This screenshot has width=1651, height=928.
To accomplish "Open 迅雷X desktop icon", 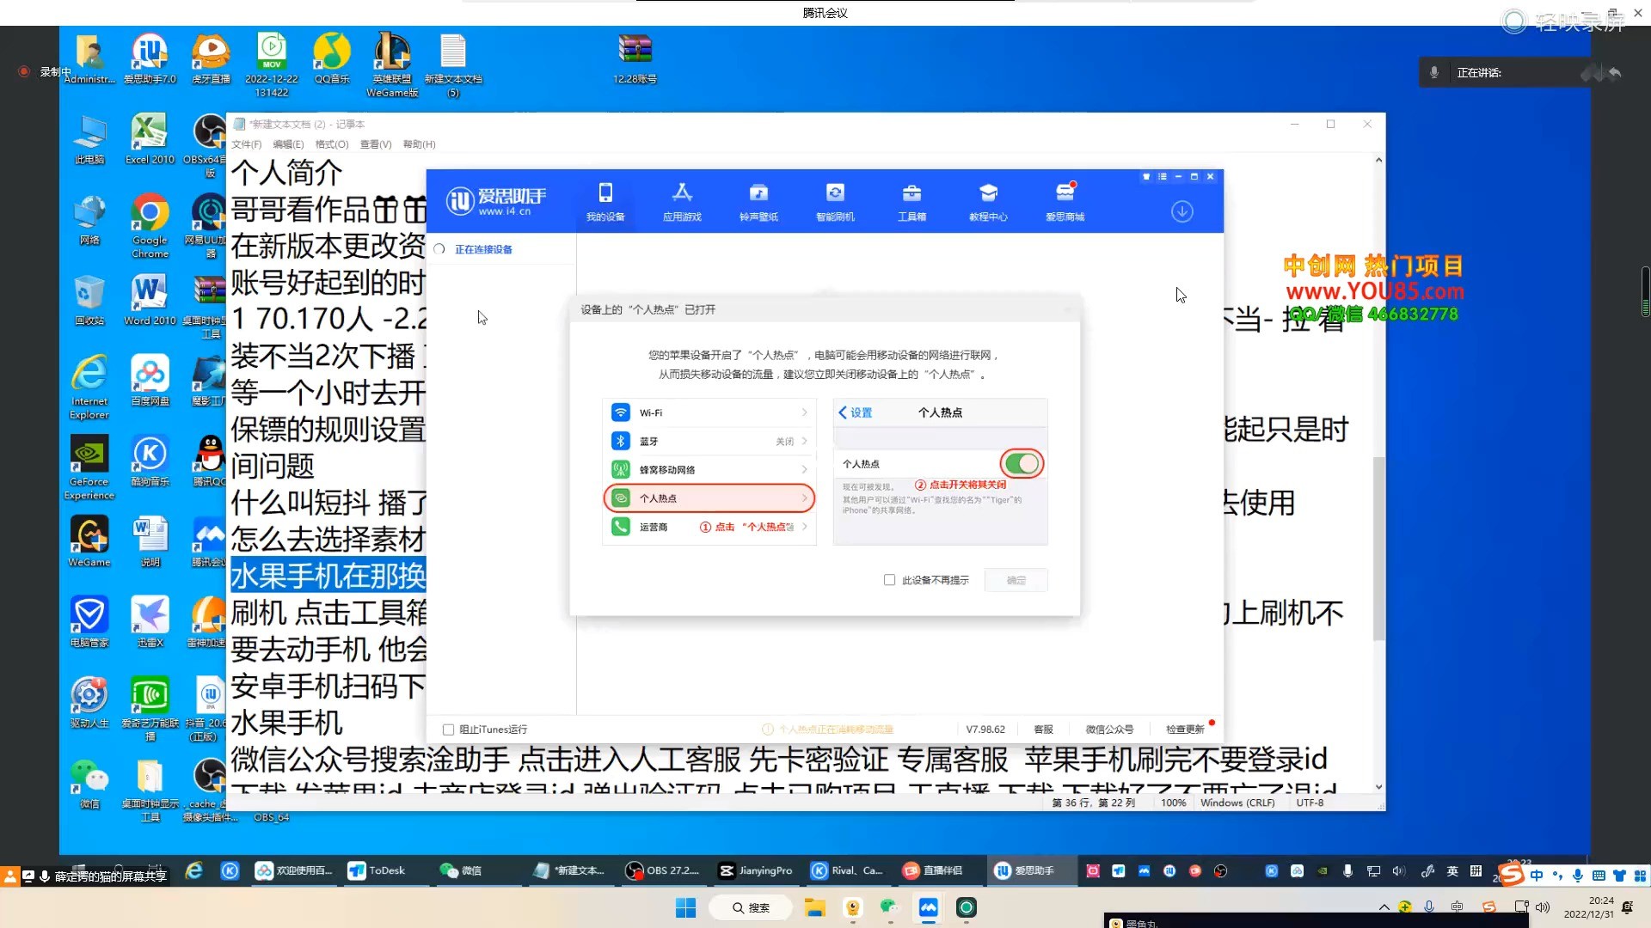I will tap(150, 622).
